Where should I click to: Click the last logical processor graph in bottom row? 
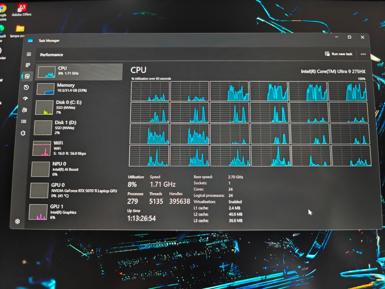click(351, 156)
